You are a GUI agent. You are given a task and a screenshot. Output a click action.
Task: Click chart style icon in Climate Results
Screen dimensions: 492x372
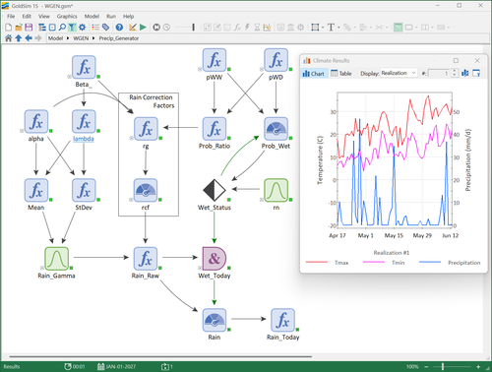tap(465, 73)
